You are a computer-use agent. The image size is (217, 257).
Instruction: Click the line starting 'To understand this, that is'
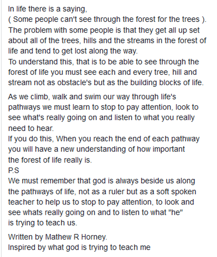pos(104,62)
